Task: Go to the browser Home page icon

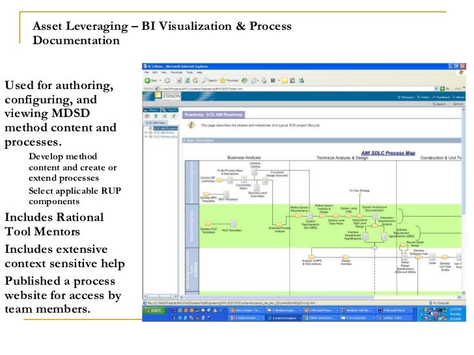Action: pos(195,81)
